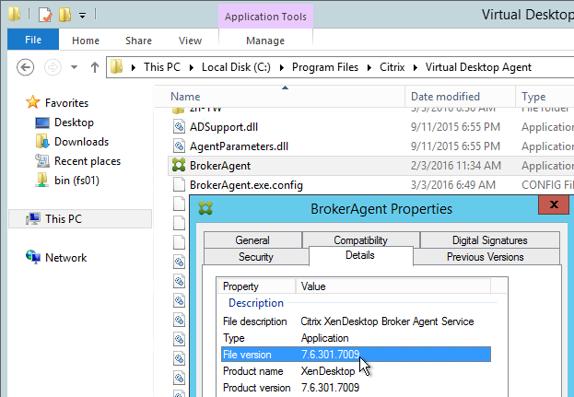Expand the breadcrumb arrow before This PC
Image resolution: width=574 pixels, height=397 pixels.
[134, 67]
